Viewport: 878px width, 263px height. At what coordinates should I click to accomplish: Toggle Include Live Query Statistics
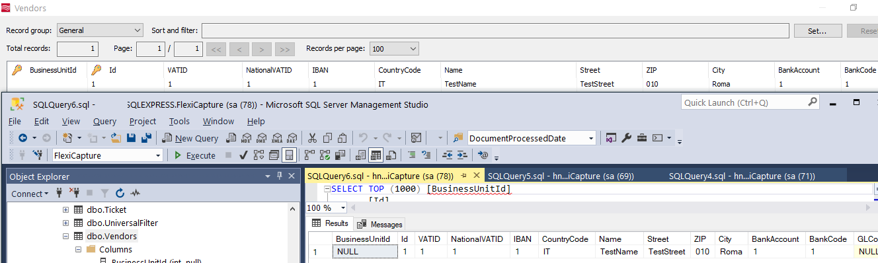pyautogui.click(x=325, y=155)
